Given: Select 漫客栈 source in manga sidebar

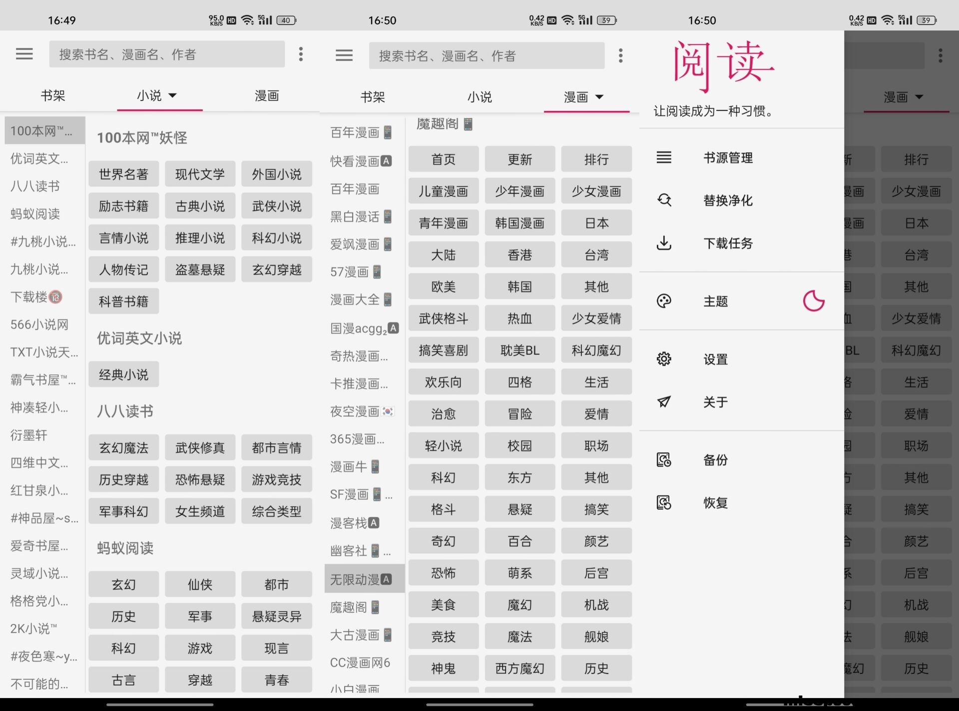Looking at the screenshot, I should (x=365, y=523).
